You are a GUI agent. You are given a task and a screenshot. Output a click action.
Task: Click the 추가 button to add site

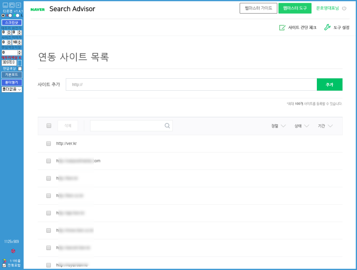point(329,85)
